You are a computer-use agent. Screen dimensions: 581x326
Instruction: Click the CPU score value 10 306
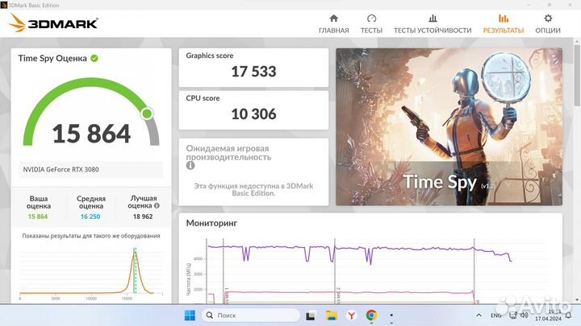pos(254,114)
